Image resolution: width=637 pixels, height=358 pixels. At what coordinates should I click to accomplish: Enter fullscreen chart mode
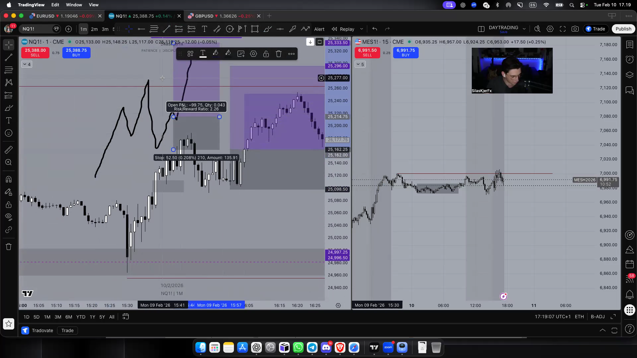tap(563, 29)
